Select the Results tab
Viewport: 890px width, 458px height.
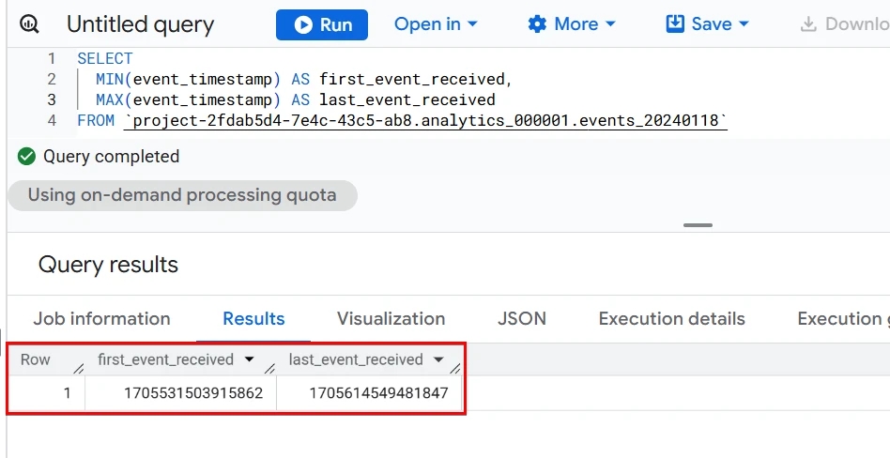click(253, 319)
